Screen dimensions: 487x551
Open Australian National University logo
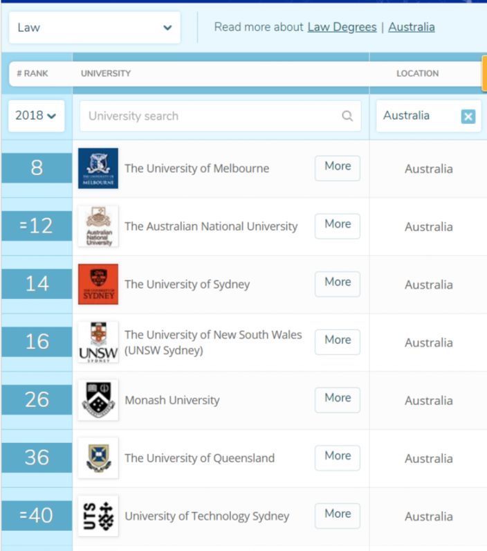98,226
